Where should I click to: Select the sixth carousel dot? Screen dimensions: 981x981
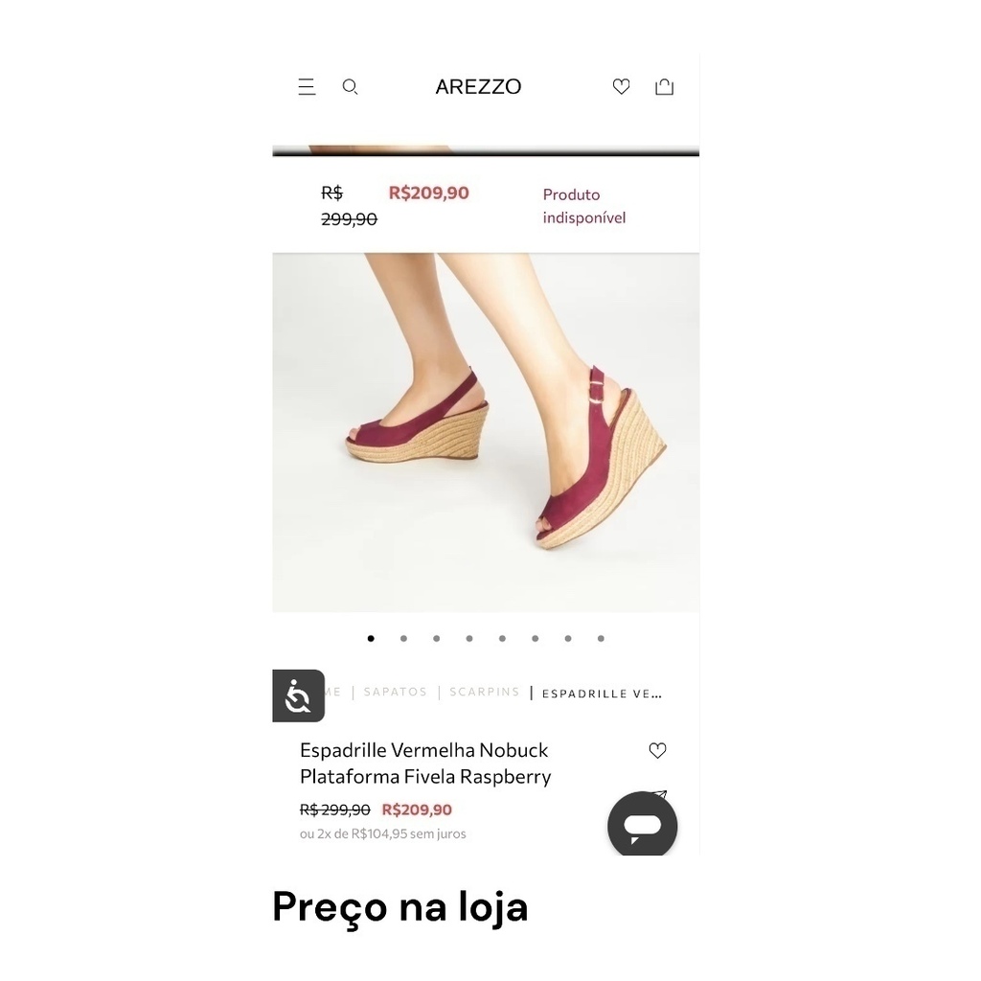coord(535,638)
